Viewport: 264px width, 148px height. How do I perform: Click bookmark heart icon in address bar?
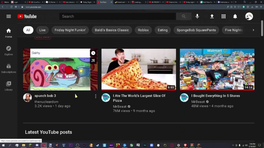coord(239,7)
